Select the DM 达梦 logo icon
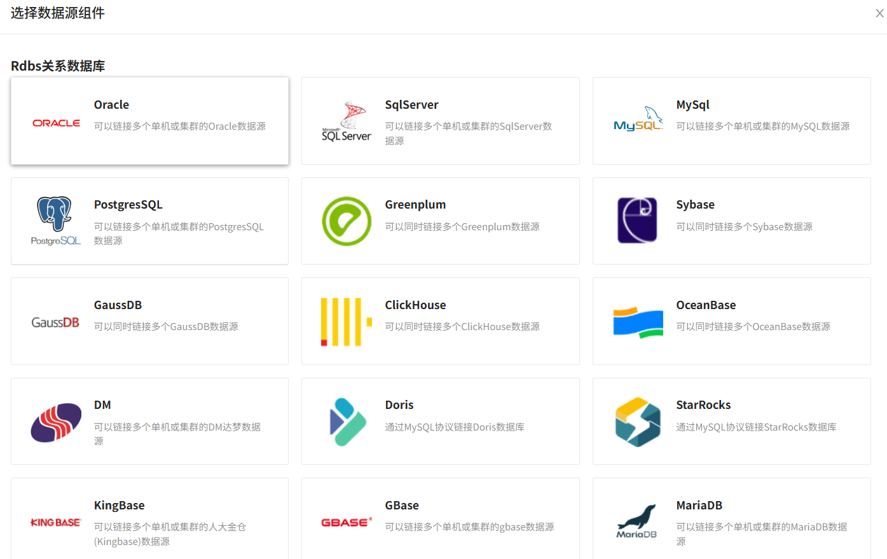Viewport: 887px width, 559px height. pos(56,421)
